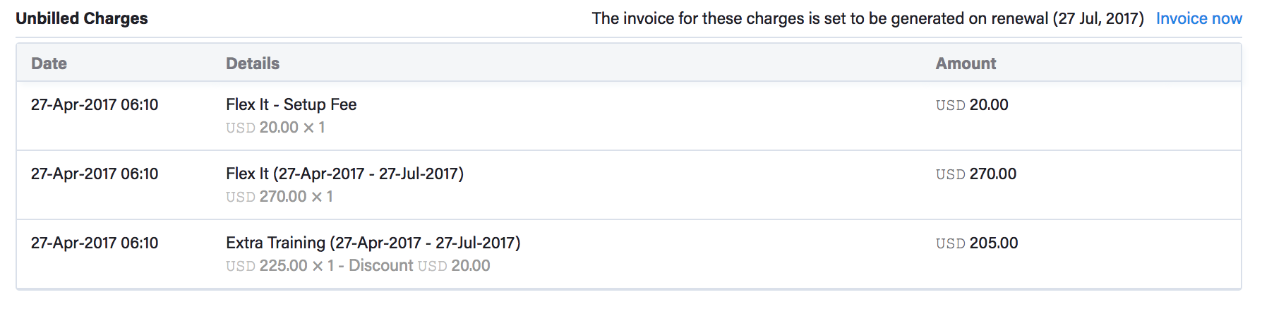Click the USD 270.00 × 1 quantity line

click(x=280, y=197)
